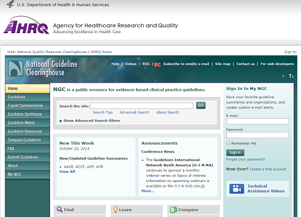Screen dimensions: 301x217
Task: Click Subscribe to weekly e-mail link
Action: click(x=186, y=64)
